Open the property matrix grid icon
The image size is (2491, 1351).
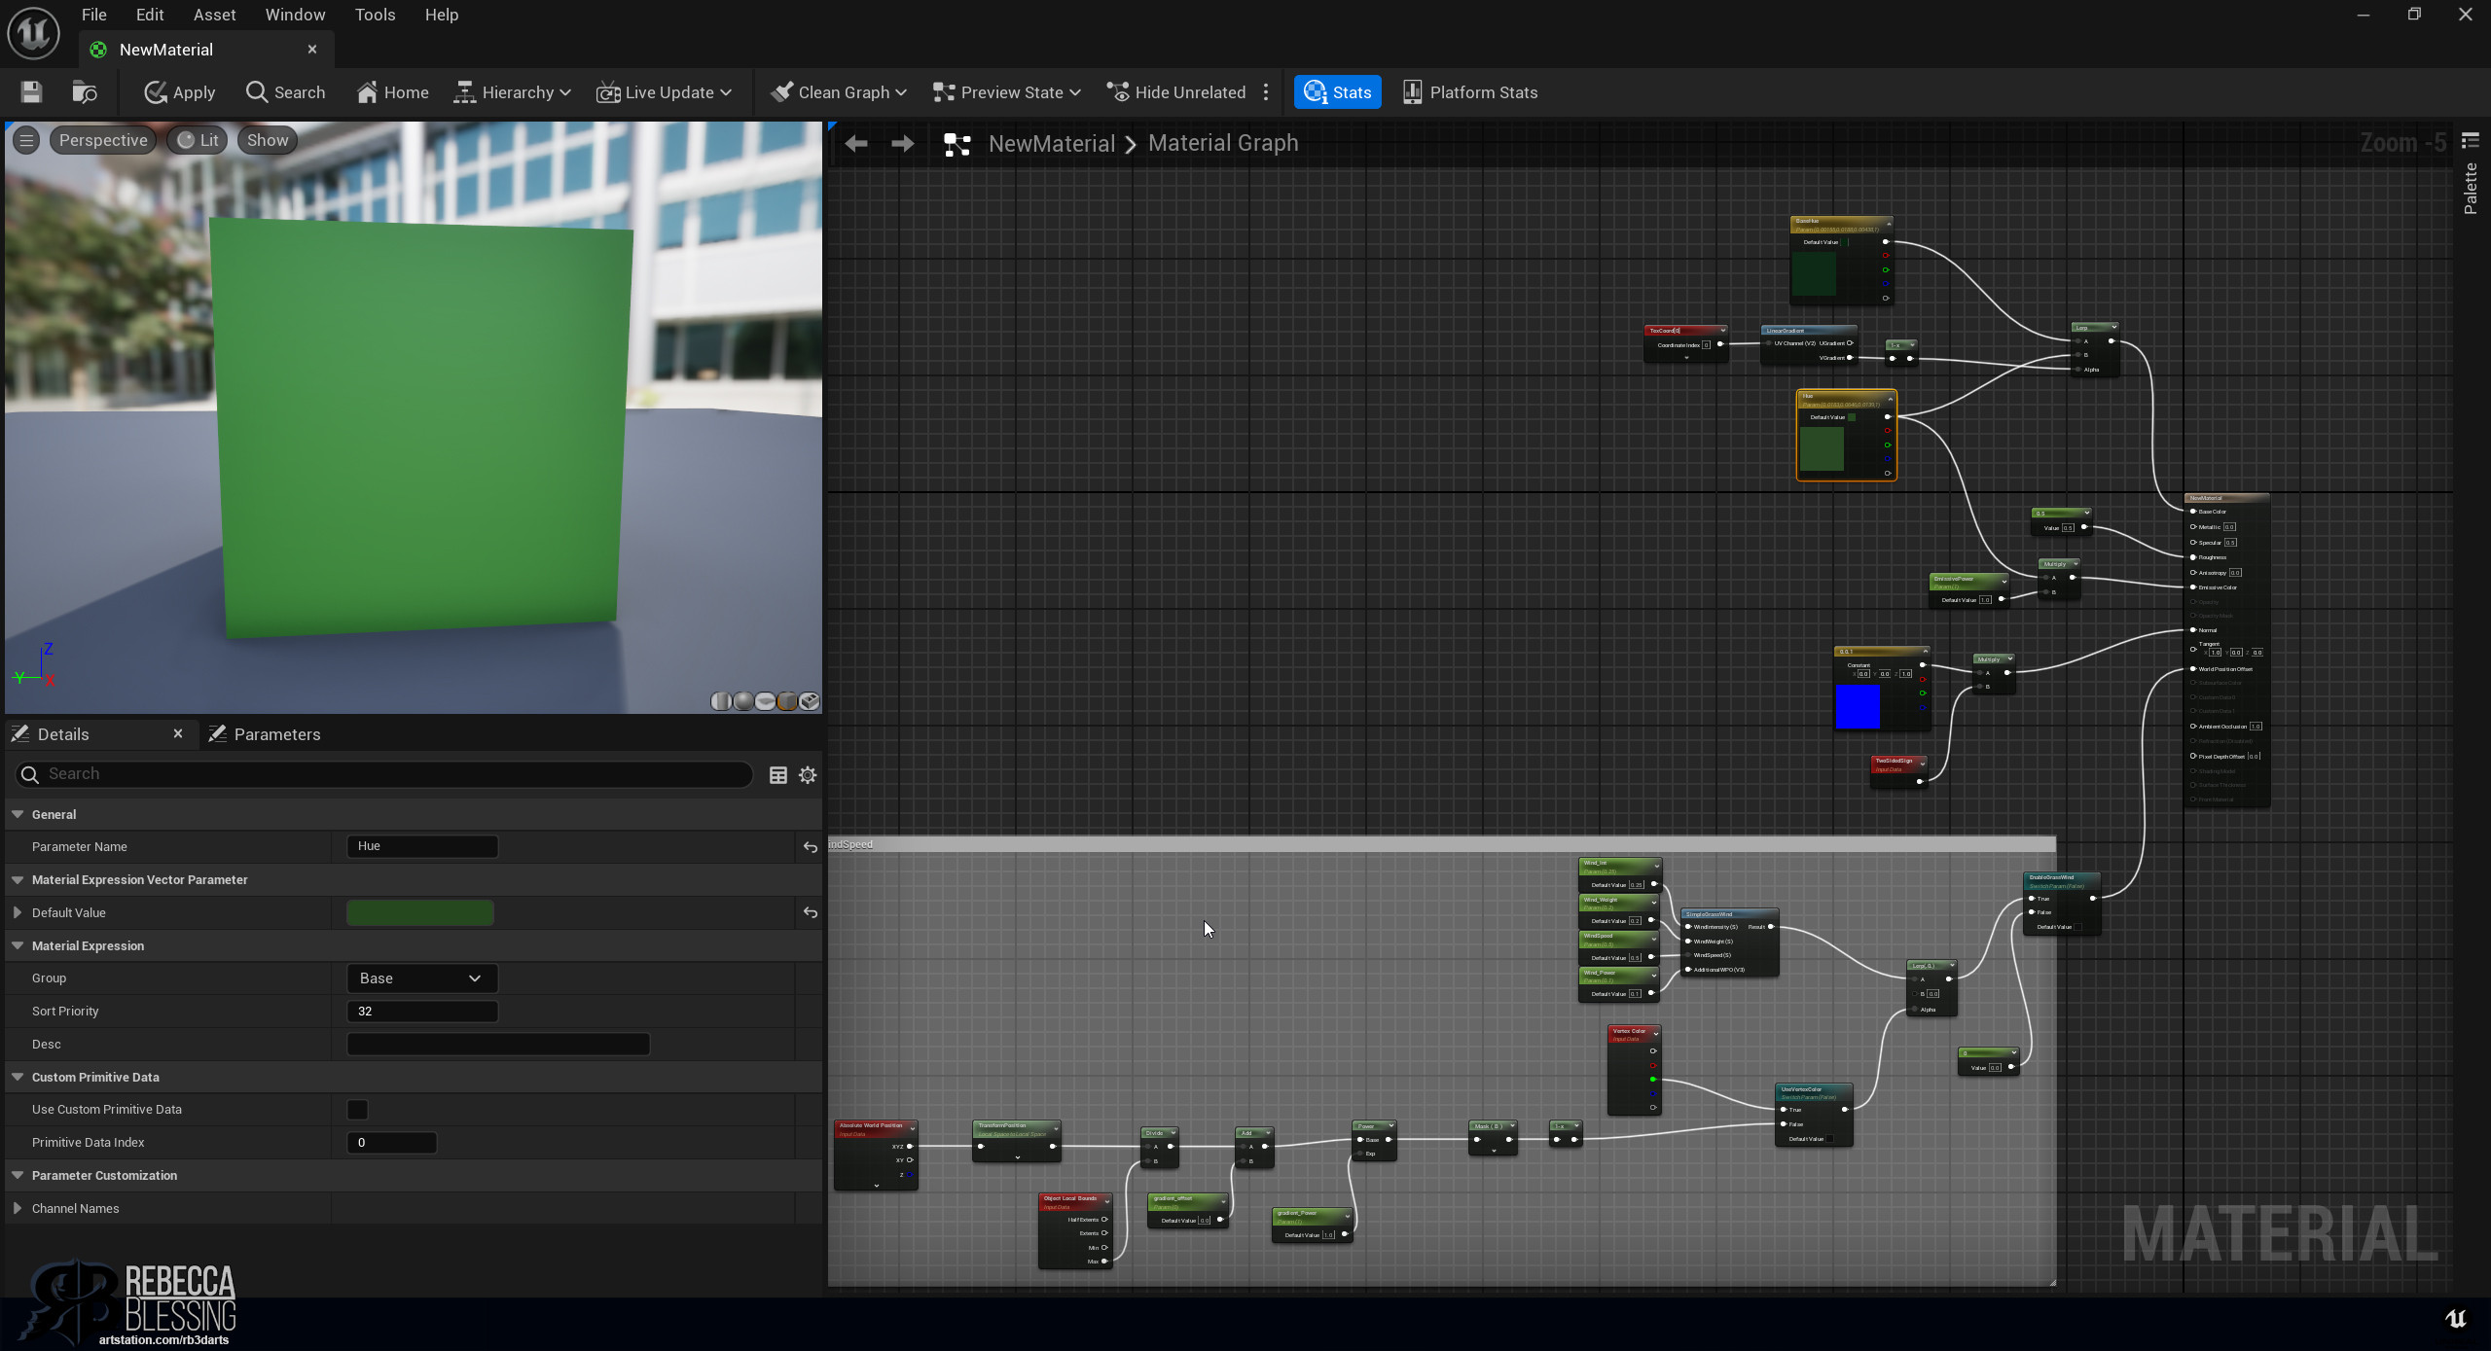pos(778,775)
